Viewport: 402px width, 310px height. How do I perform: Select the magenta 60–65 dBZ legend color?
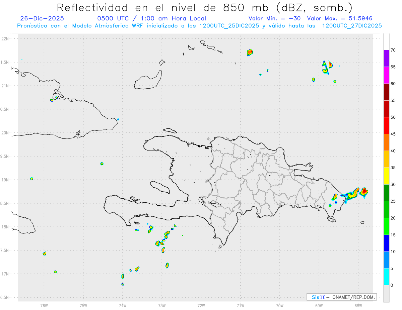(x=386, y=75)
